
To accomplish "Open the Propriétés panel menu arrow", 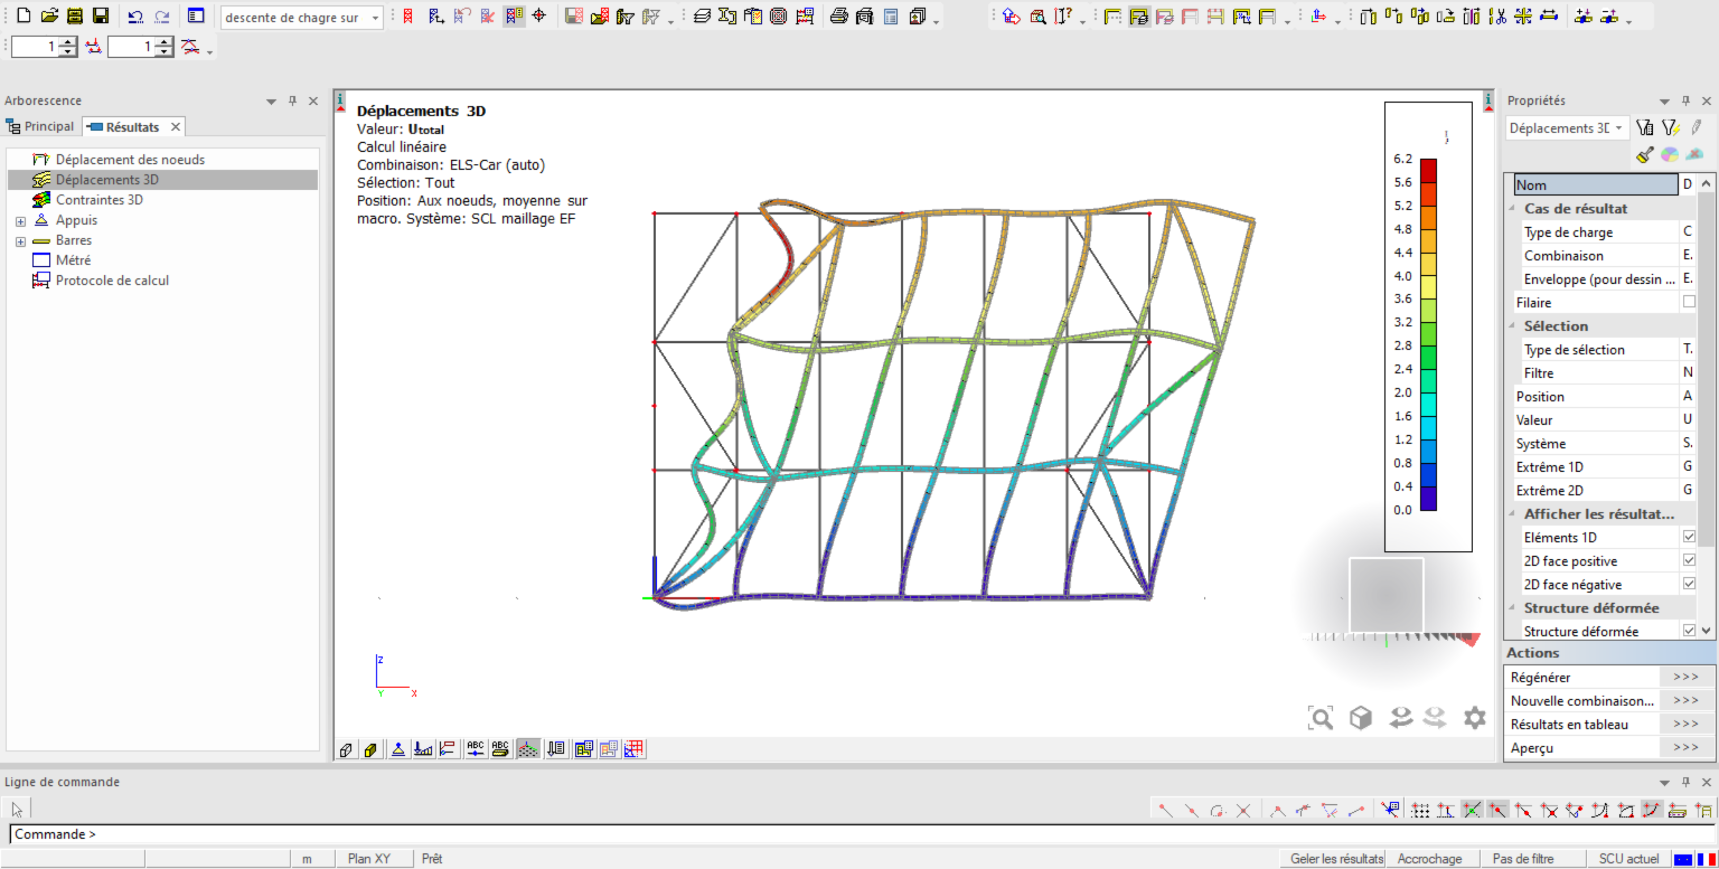I will tap(1664, 102).
